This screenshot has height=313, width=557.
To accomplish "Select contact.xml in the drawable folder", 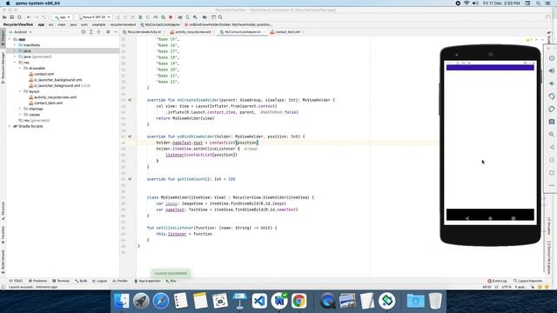I will point(41,74).
